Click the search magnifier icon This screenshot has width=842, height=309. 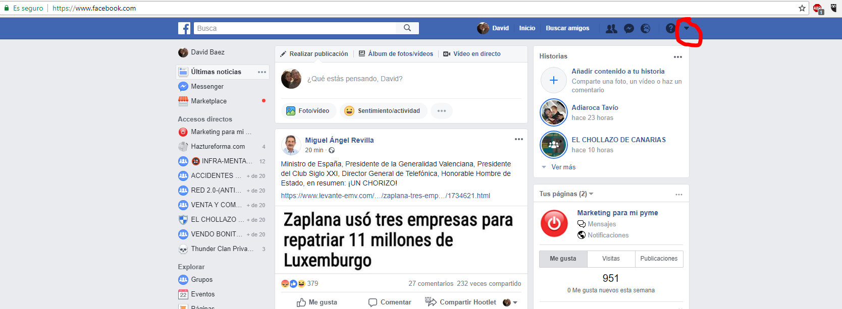pyautogui.click(x=407, y=28)
